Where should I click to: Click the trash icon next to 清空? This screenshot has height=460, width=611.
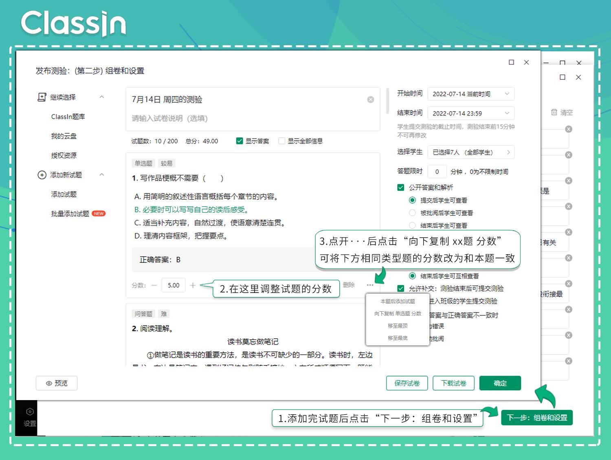coord(554,112)
